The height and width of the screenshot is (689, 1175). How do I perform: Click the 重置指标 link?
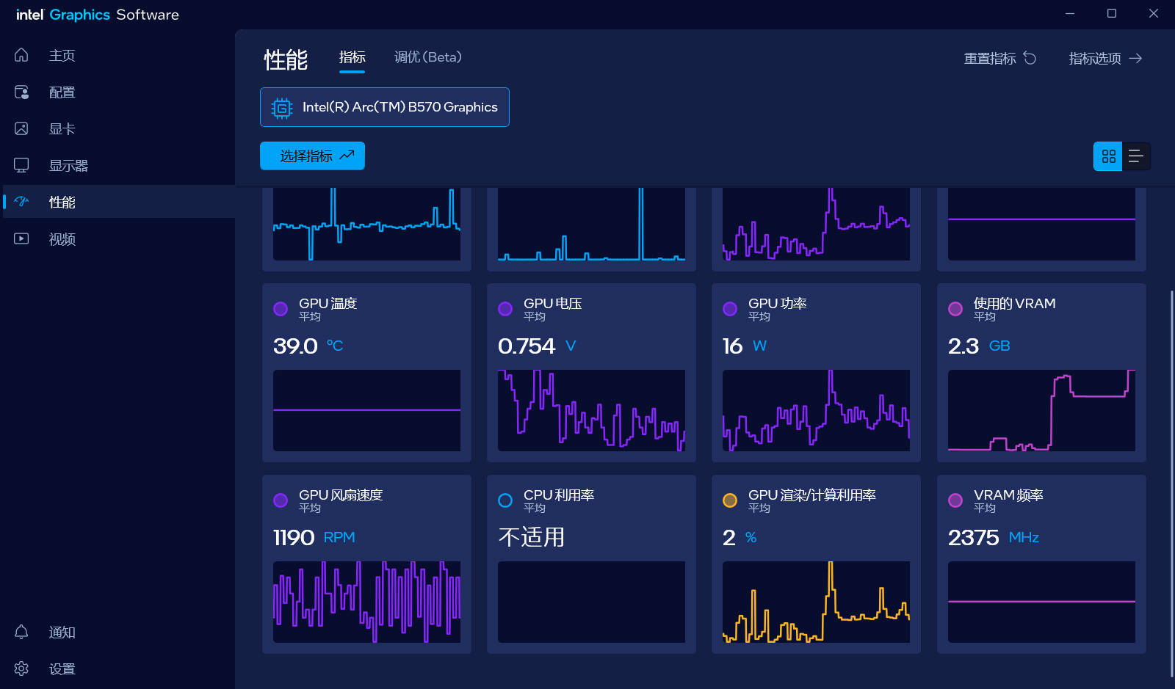[x=999, y=58]
